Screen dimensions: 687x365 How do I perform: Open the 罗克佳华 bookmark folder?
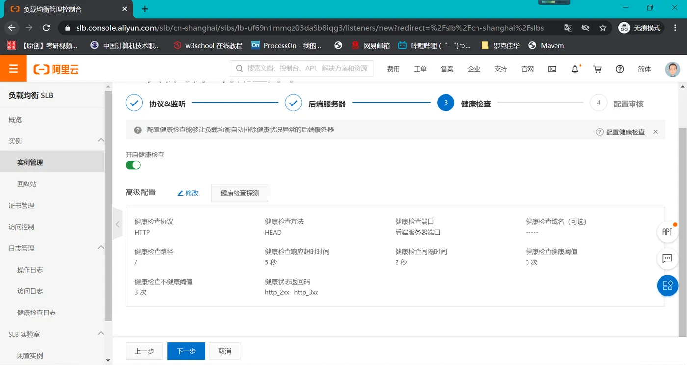501,45
